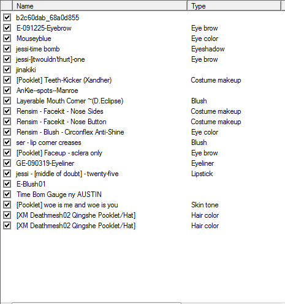Uncheck the AnKie--spots--Manroe checkbox
Screen dimensions: 285x304
pyautogui.click(x=7, y=90)
